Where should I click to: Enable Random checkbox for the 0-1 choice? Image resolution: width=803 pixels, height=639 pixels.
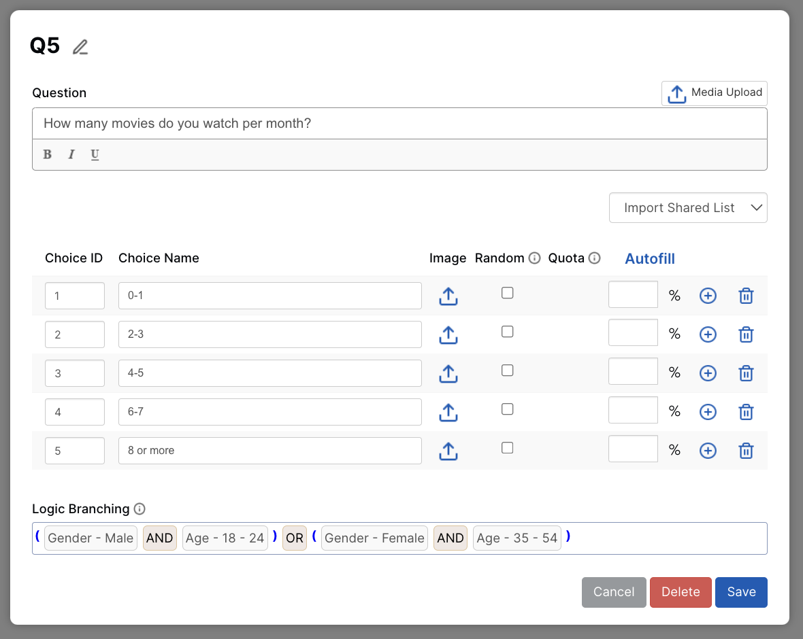pos(507,293)
